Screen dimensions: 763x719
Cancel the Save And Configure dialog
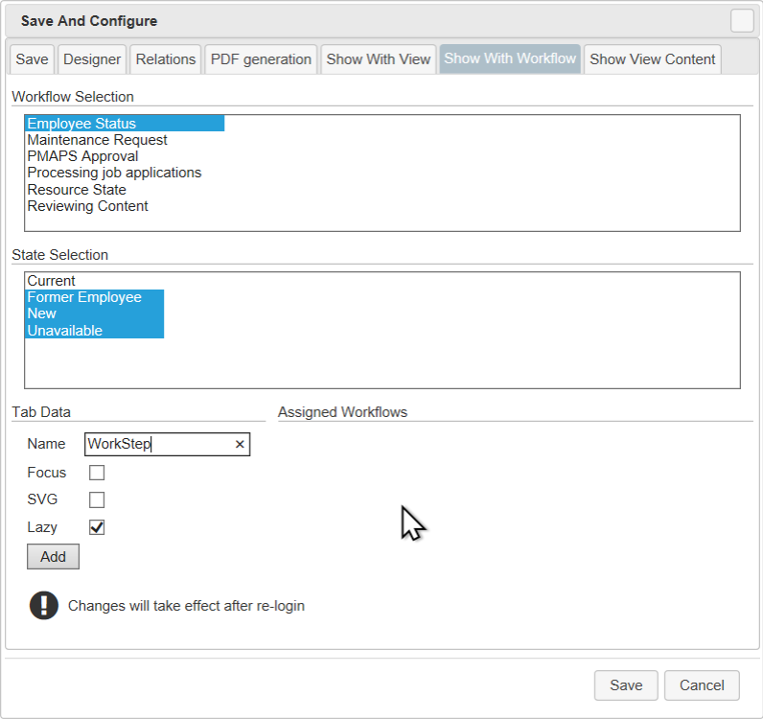(702, 685)
